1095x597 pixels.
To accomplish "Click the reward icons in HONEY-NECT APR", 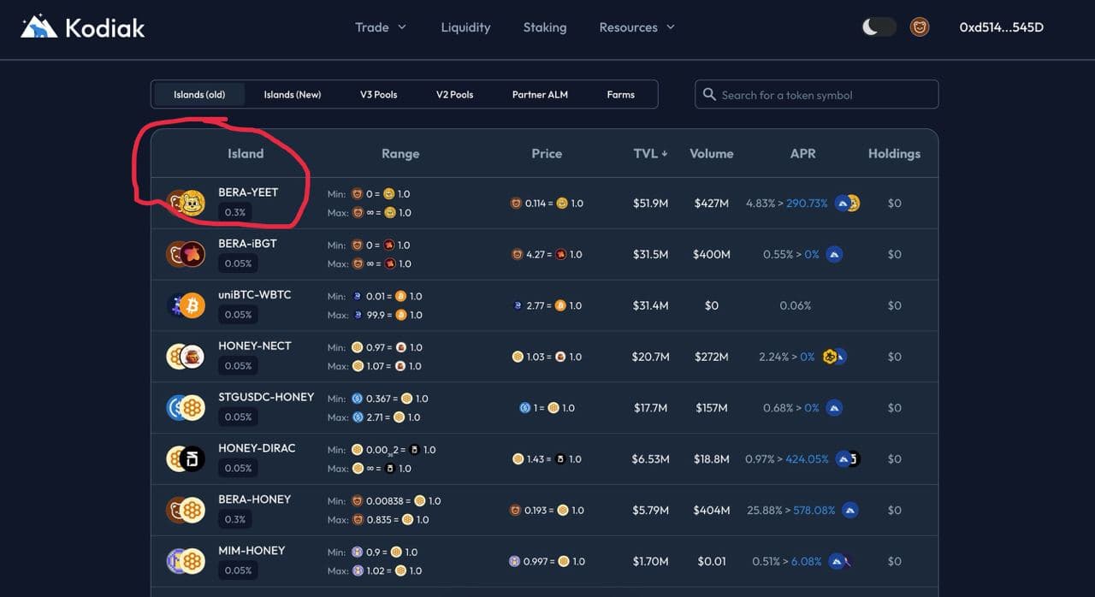I will click(x=834, y=357).
